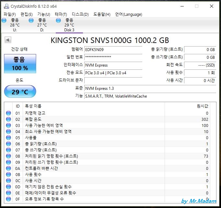221x208 pixels.
Task: Click the total host reads value 0 GB
Action: click(x=200, y=49)
